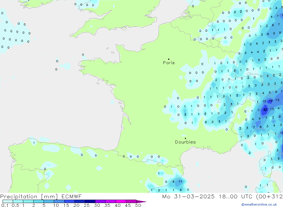Pick the 40–45 mm magenta swatch

click(121, 201)
